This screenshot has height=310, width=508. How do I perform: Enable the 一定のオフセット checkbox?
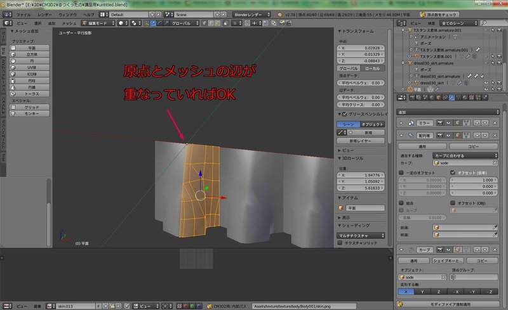coord(401,172)
